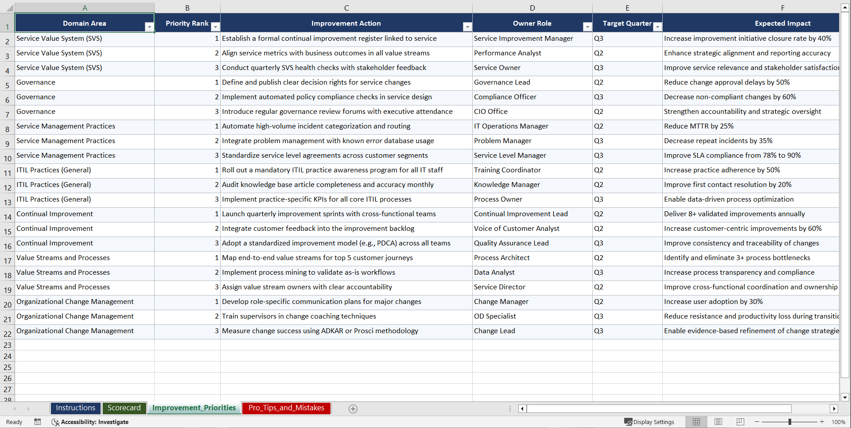Viewport: 851px width, 428px height.
Task: Select the Normal view icon
Action: [696, 422]
